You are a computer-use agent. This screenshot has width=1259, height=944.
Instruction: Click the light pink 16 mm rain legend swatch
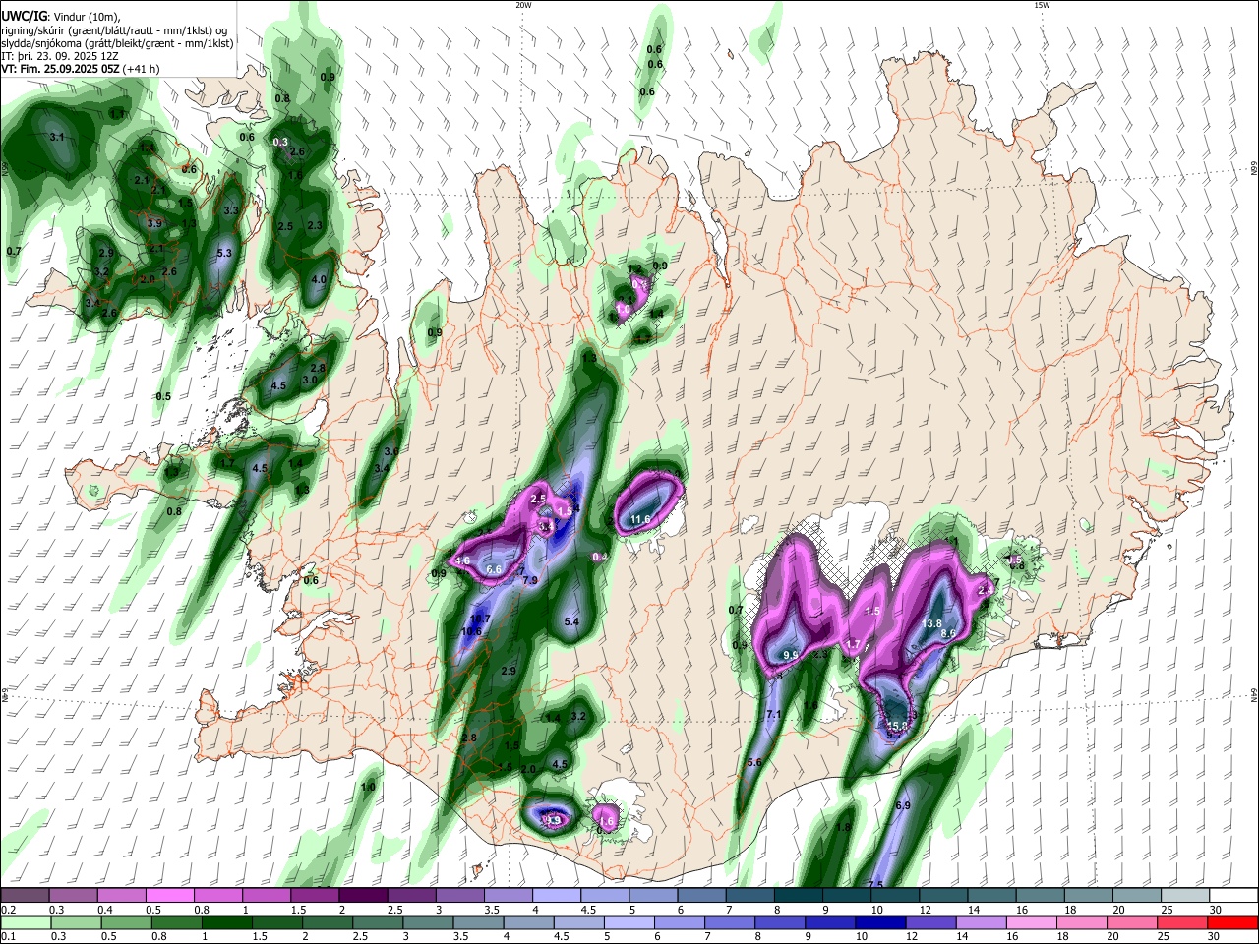point(1032,922)
